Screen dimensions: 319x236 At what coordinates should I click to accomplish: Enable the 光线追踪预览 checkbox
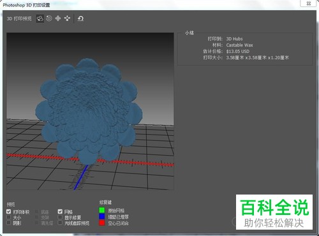click(60, 223)
